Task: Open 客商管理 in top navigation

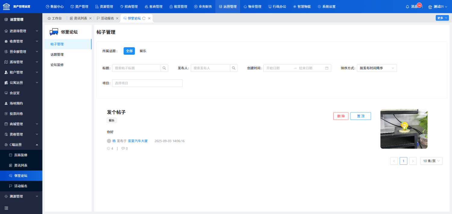Action: [153, 7]
